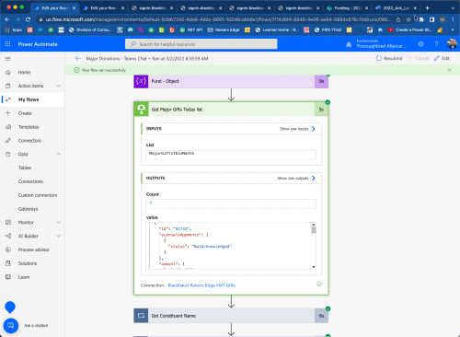Viewport: 460px width, 337px height.
Task: Open the SKY API bookmark
Action: (x=191, y=29)
